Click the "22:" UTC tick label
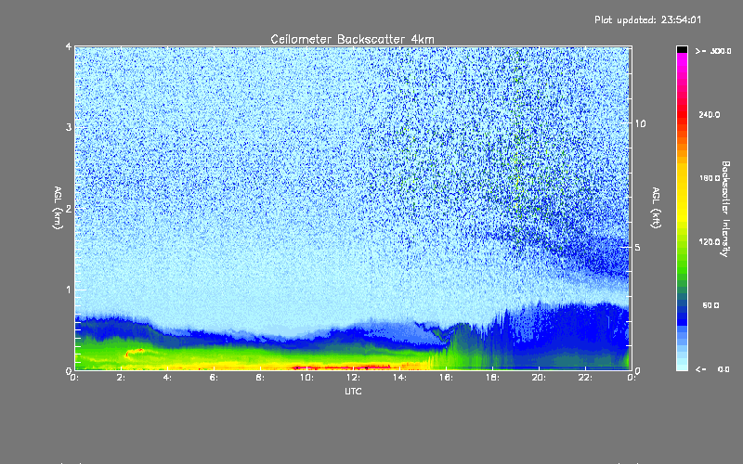The width and height of the screenshot is (743, 464). click(585, 378)
